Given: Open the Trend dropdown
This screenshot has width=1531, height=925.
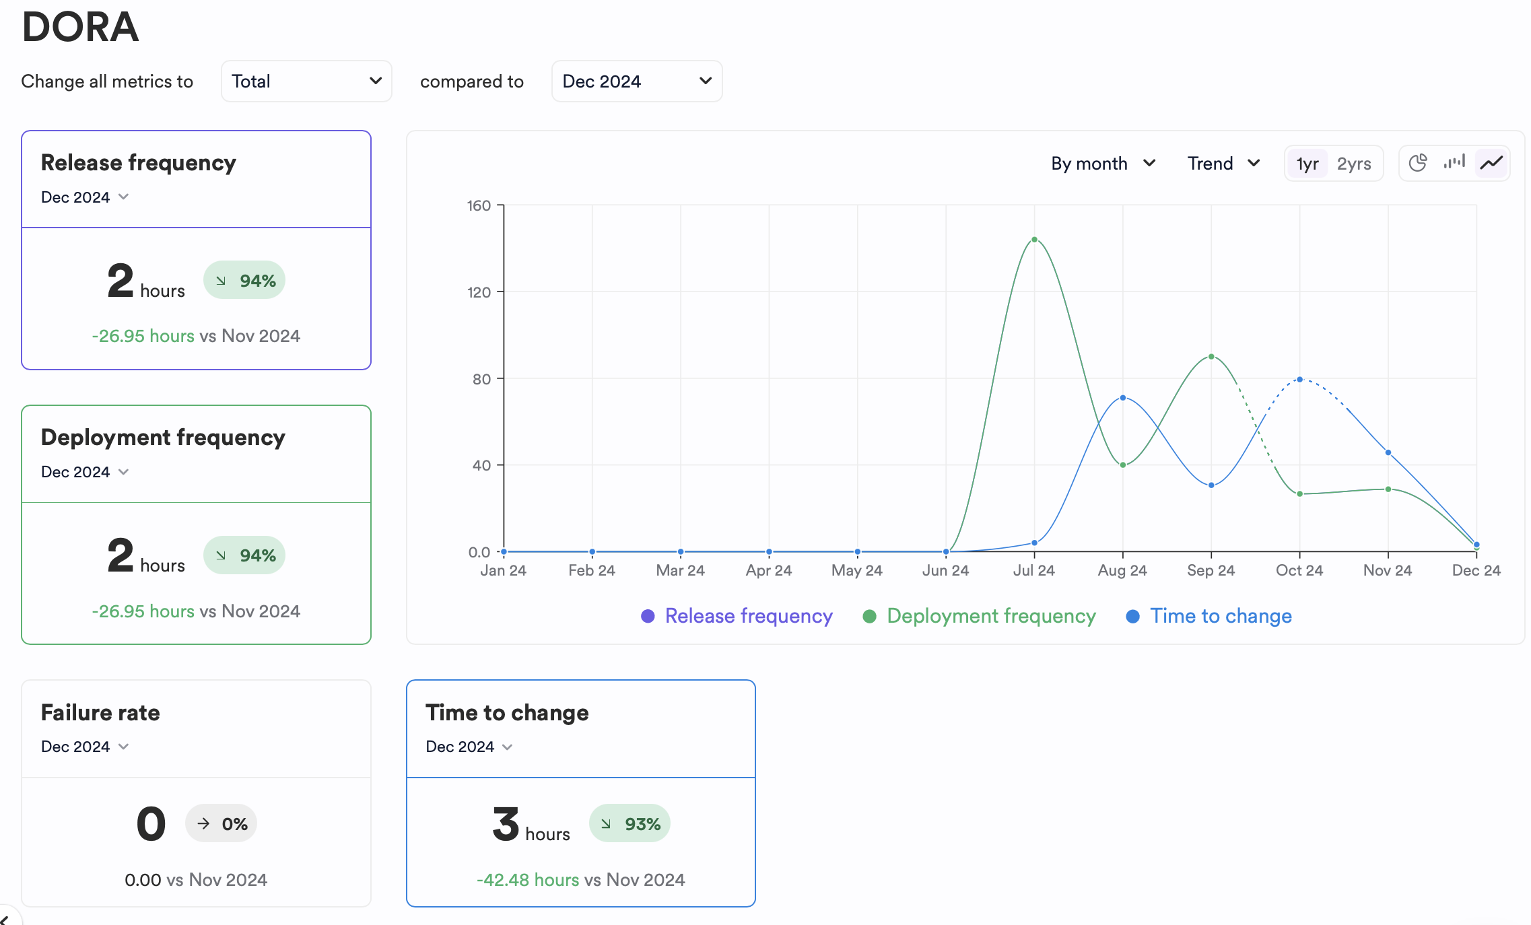Looking at the screenshot, I should 1223,164.
